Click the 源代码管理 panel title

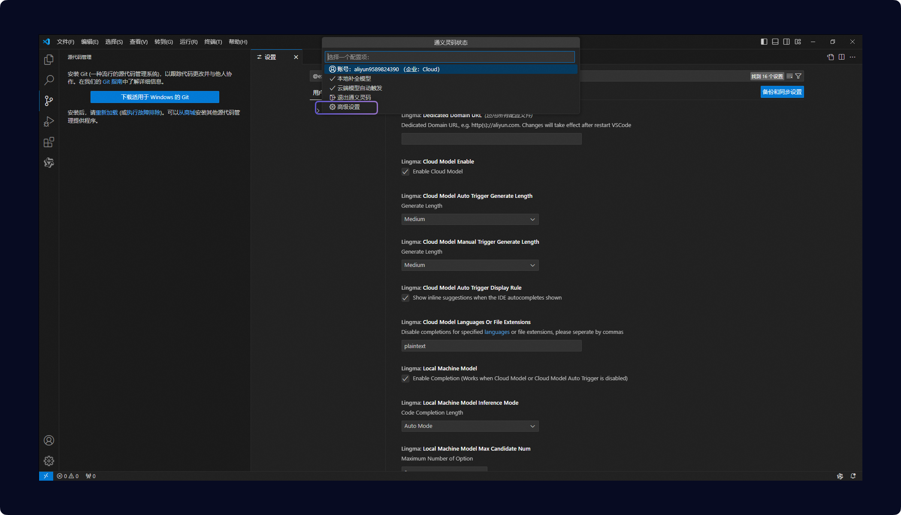click(79, 57)
